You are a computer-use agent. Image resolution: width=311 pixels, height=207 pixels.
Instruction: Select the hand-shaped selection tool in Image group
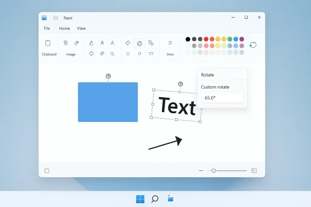coord(66,43)
